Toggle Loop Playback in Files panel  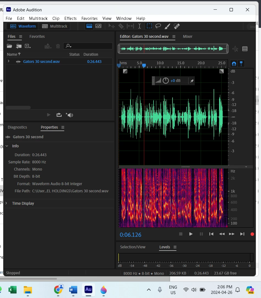click(59, 115)
